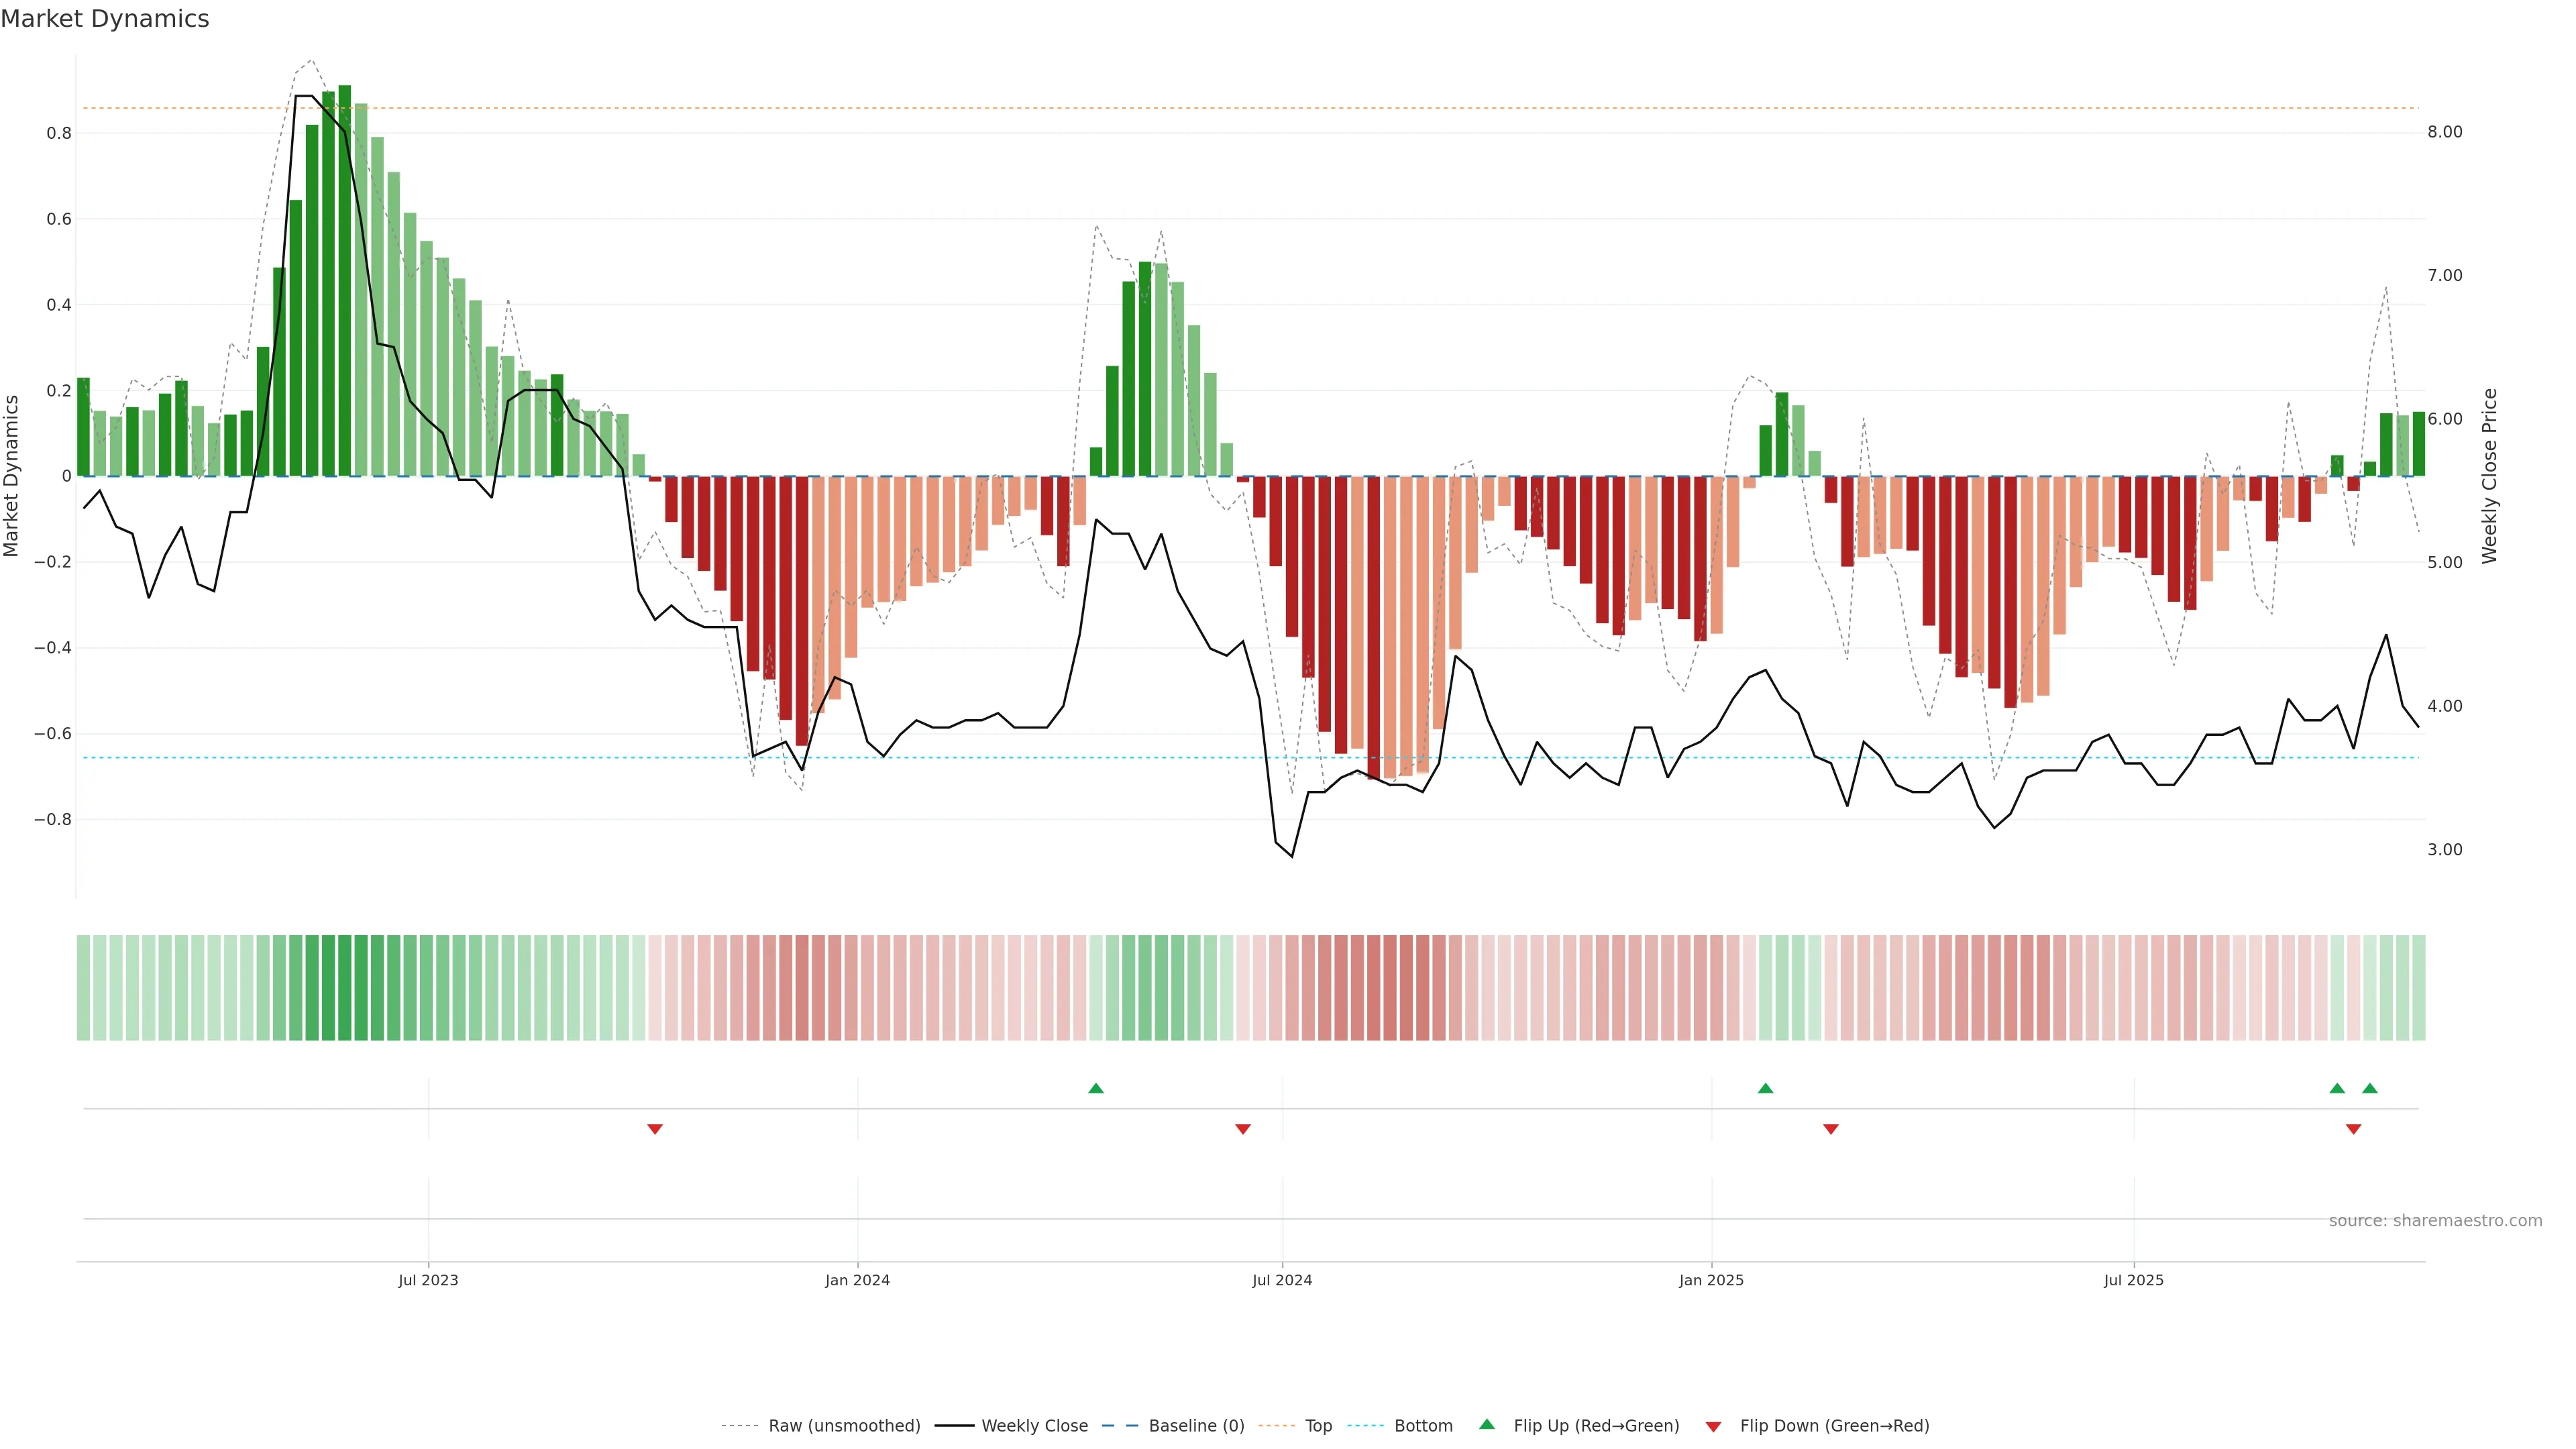Toggle the Weekly Close legend entry
Image resolution: width=2576 pixels, height=1449 pixels.
point(1034,1426)
